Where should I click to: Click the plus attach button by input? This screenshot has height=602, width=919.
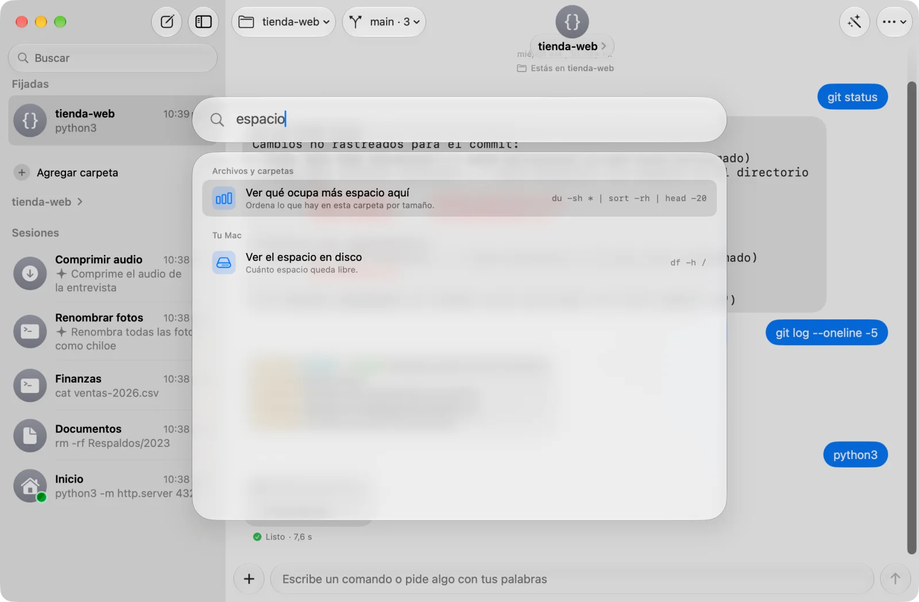point(249,579)
